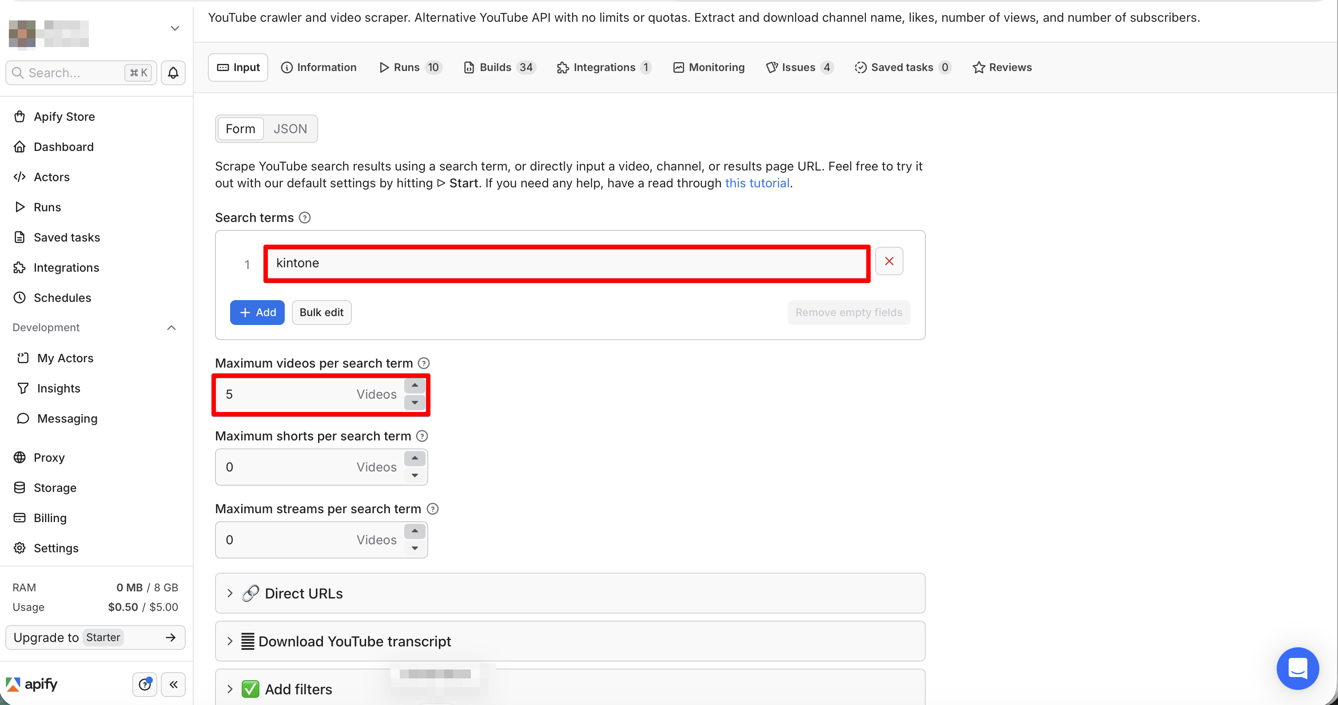Screen dimensions: 1338x705
Task: Click Add search term button
Action: [257, 313]
